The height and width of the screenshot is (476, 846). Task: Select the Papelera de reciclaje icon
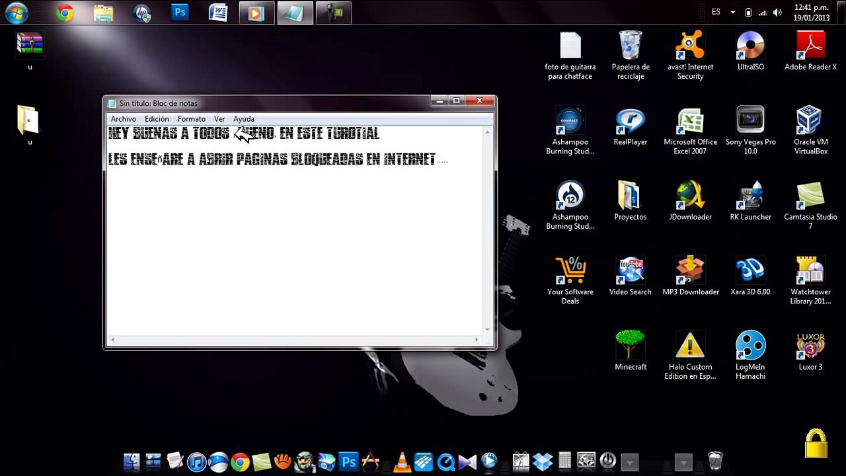tap(631, 56)
